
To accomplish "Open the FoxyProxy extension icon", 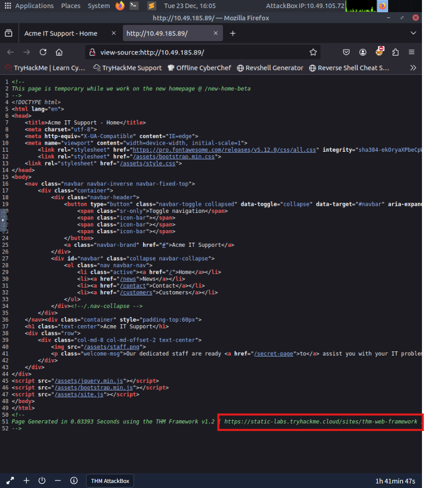I will click(379, 52).
